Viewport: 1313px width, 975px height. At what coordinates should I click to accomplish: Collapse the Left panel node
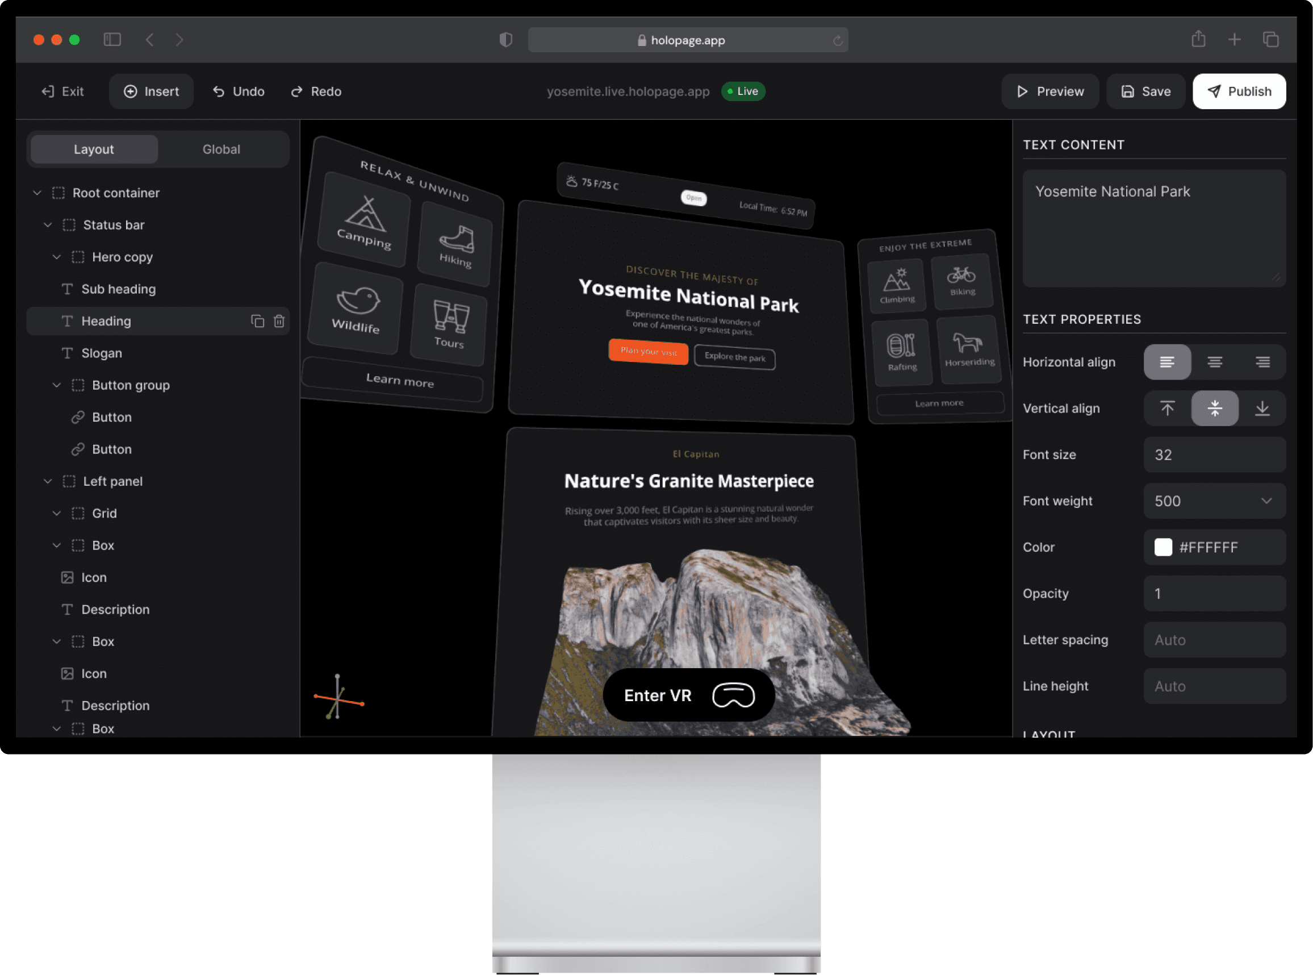tap(48, 481)
